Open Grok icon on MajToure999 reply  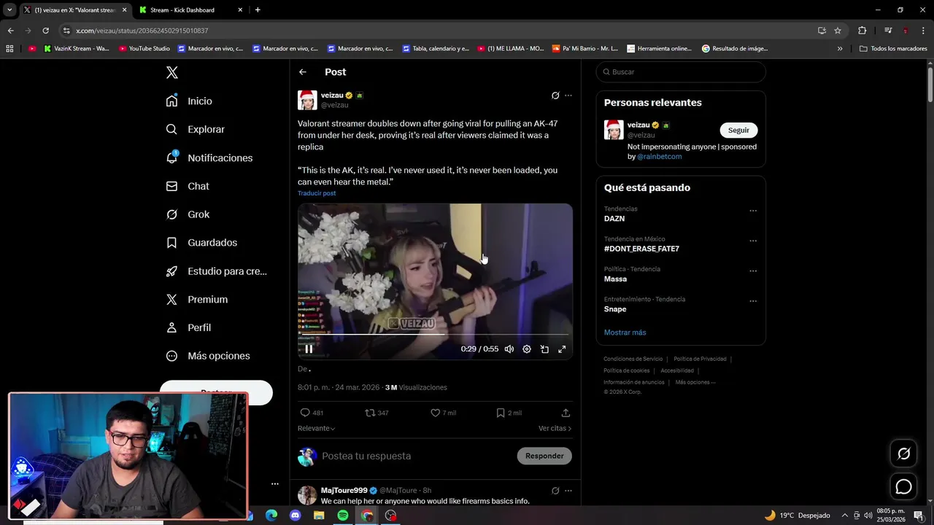click(x=555, y=491)
